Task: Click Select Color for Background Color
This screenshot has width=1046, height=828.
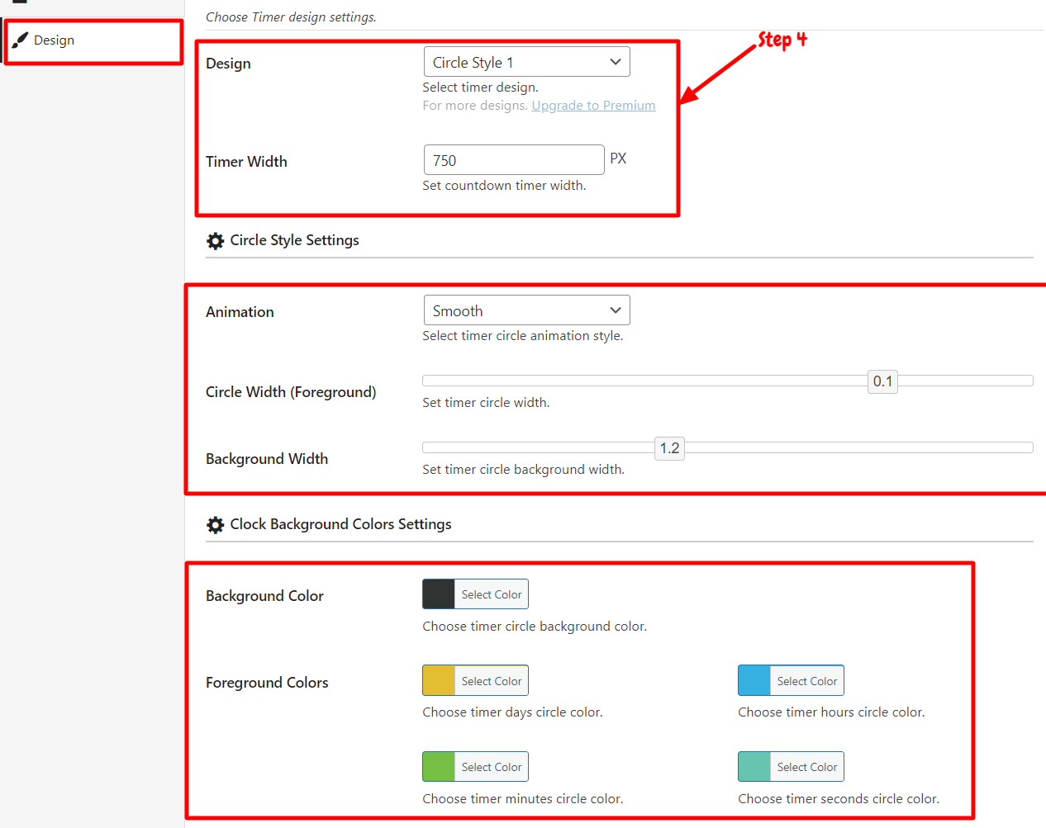Action: coord(492,594)
